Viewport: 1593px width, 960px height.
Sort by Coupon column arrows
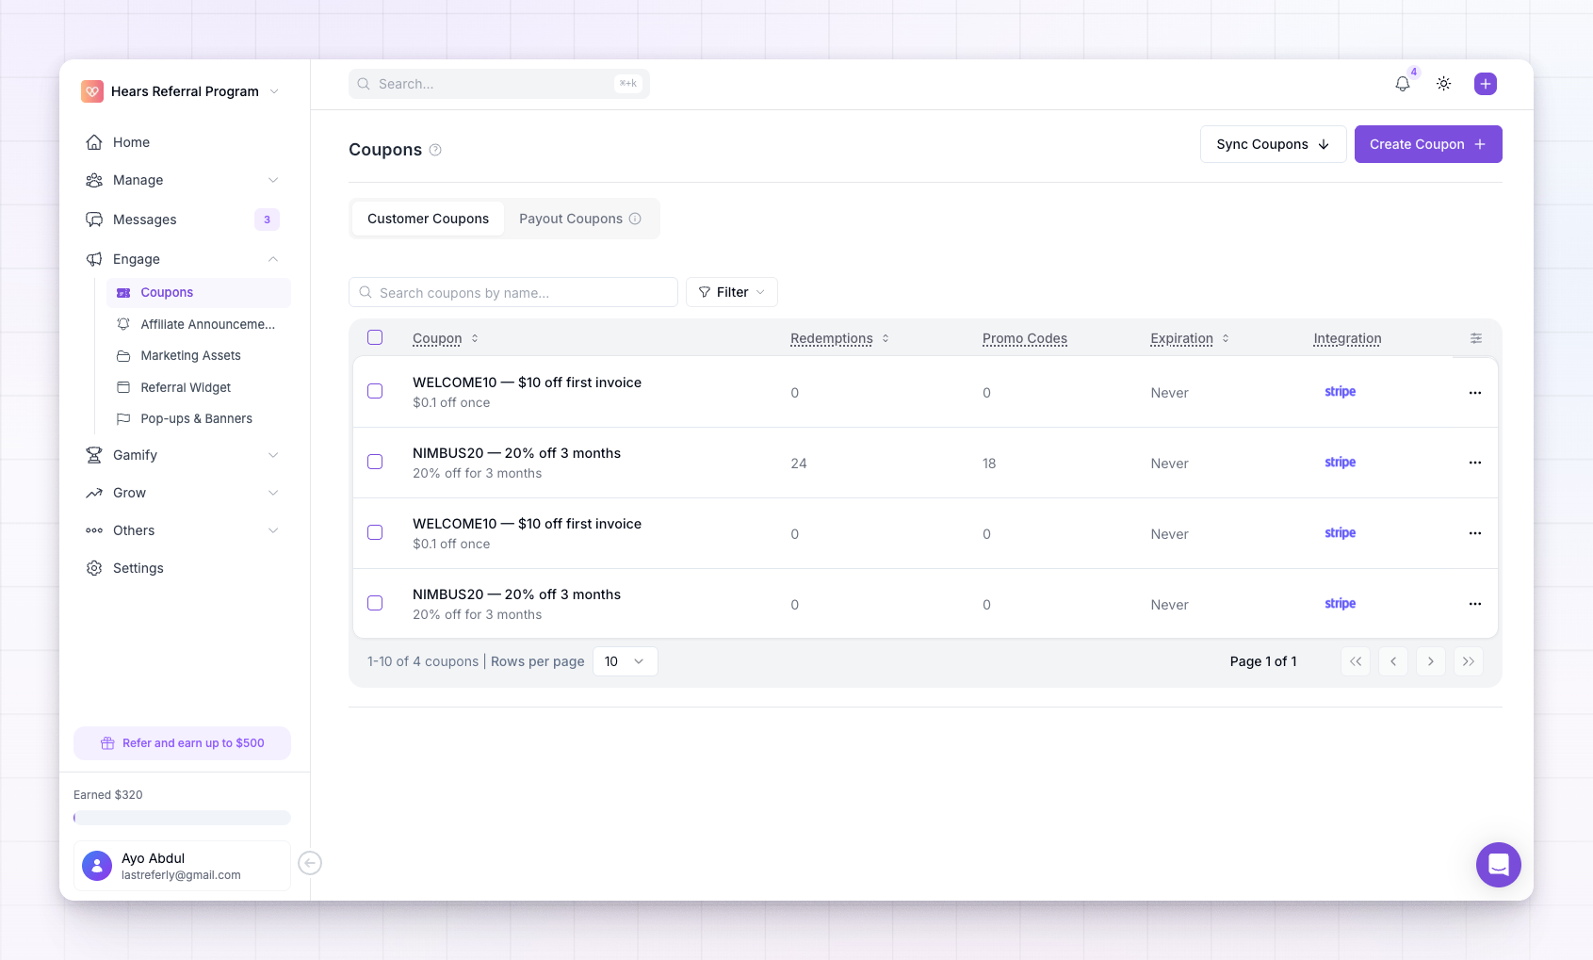[475, 338]
